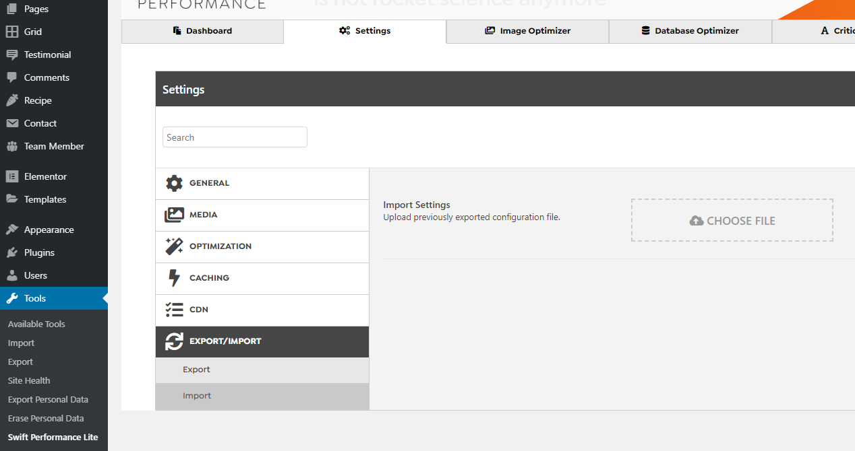Open the Export sub-item under Export/Import
Screen dimensions: 855x451
tap(262, 370)
